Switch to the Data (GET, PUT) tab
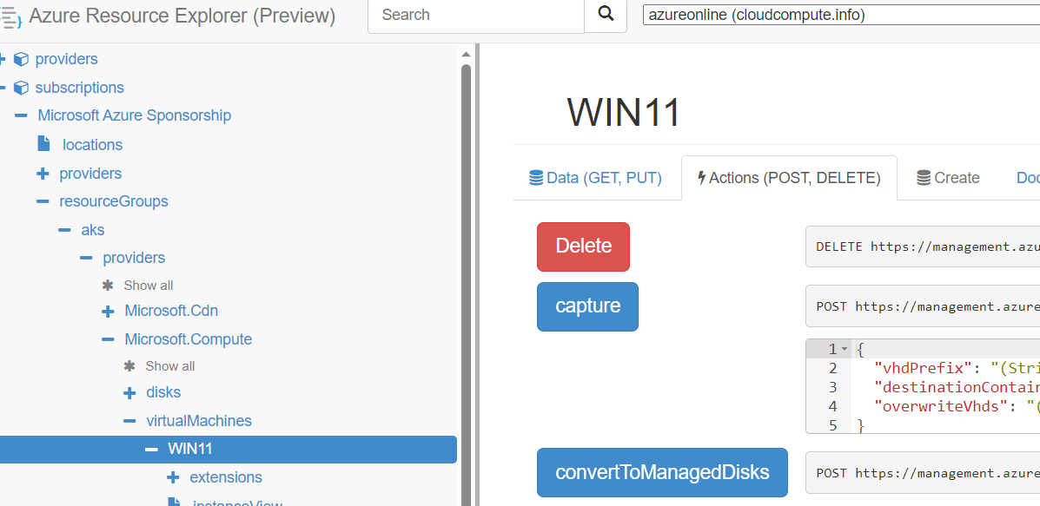Viewport: 1040px width, 506px height. (x=596, y=178)
